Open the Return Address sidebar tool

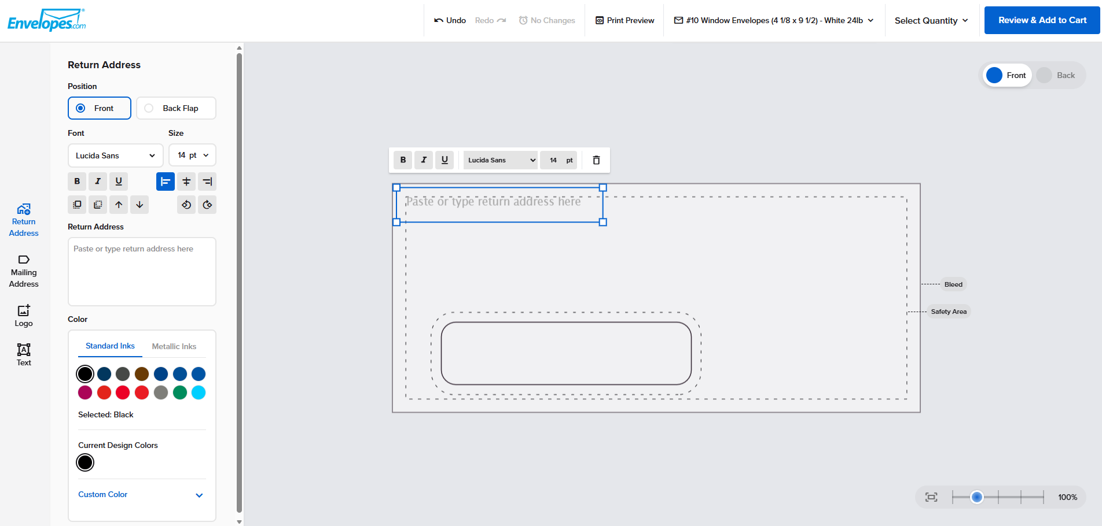click(x=24, y=220)
